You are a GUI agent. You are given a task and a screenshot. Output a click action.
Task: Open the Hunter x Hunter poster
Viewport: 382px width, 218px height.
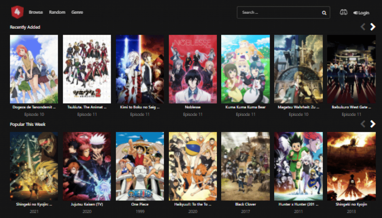click(298, 166)
